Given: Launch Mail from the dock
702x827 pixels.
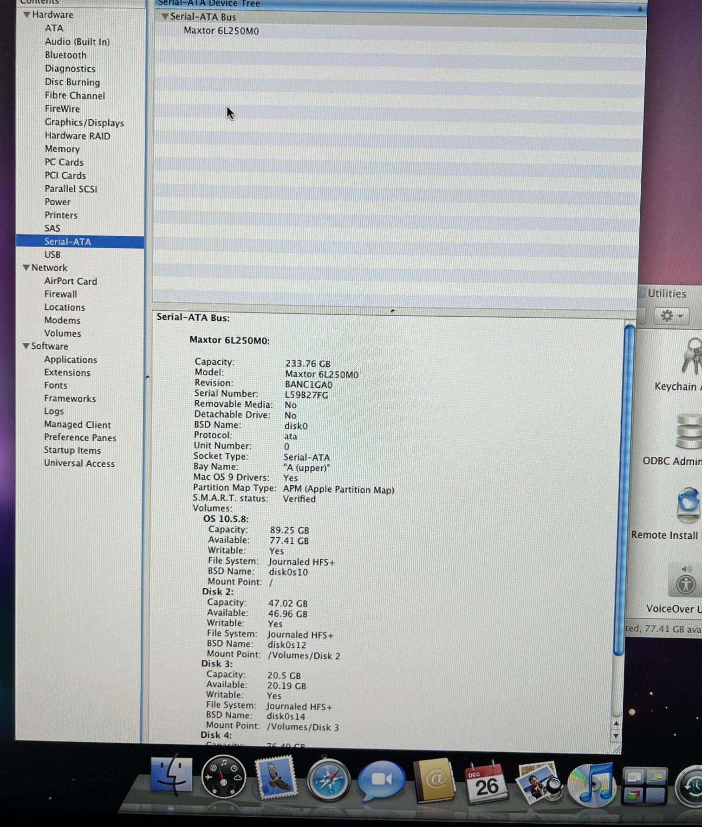Looking at the screenshot, I should point(276,777).
